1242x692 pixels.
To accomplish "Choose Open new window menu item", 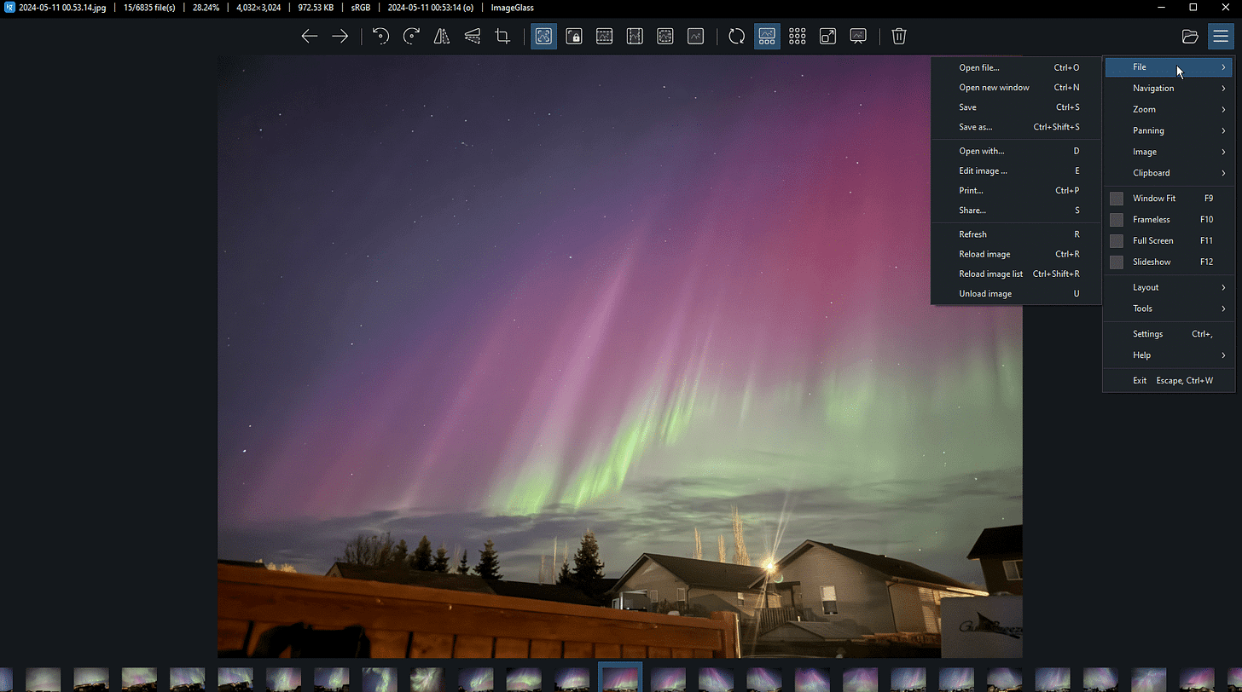I will [1016, 88].
